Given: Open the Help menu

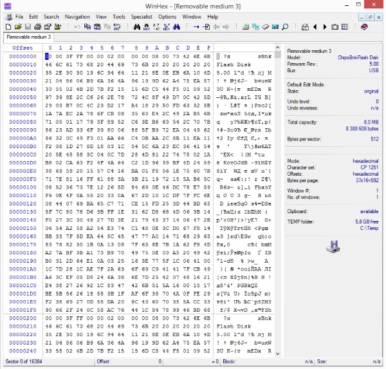Looking at the screenshot, I should (x=213, y=17).
